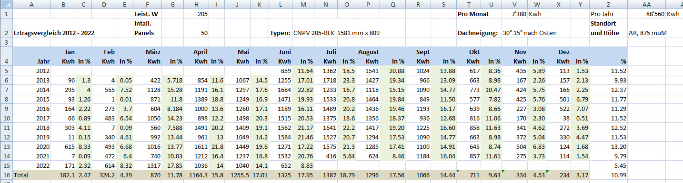This screenshot has width=683, height=183.
Task: Select column header H
Action: pos(195,4)
